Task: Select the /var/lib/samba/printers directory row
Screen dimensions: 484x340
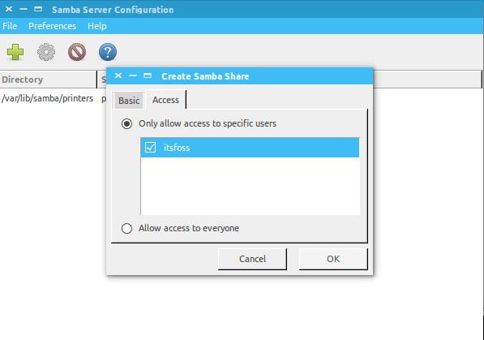Action: (x=47, y=98)
